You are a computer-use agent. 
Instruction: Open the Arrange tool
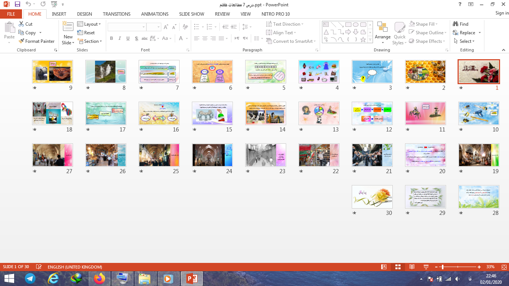(x=383, y=32)
